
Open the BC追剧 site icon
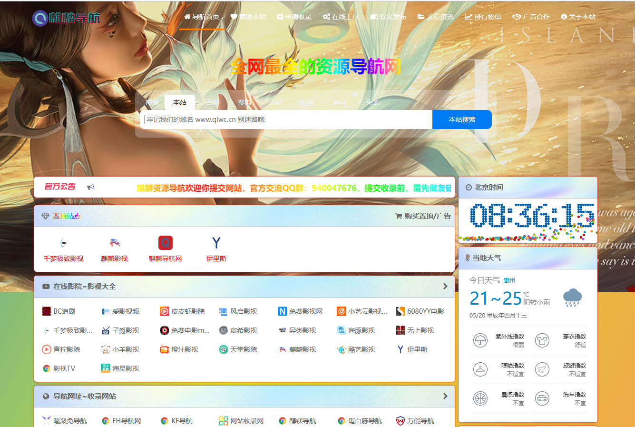46,311
